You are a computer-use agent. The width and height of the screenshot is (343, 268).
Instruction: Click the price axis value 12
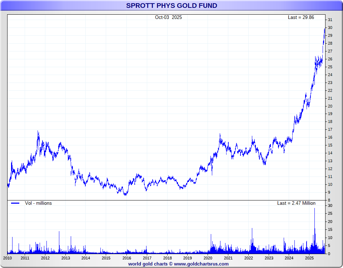330,169
